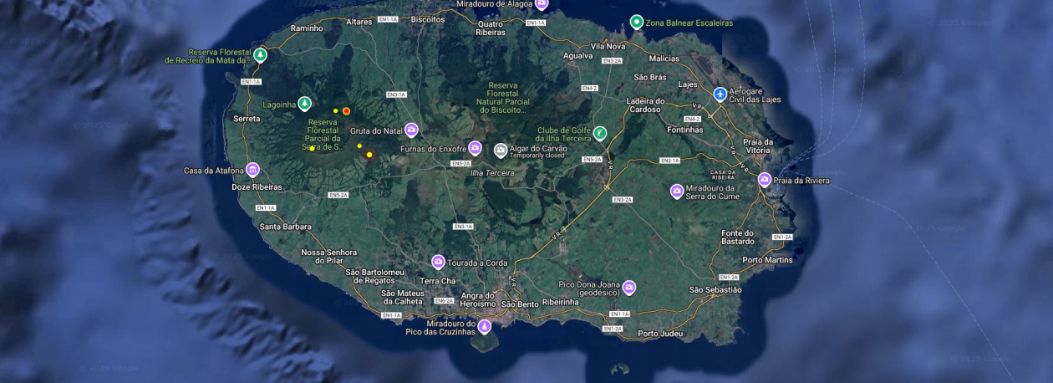Select the red-ringed yellow marker below Gruta do Natal
Screen dimensions: 1053x383
pos(369,154)
